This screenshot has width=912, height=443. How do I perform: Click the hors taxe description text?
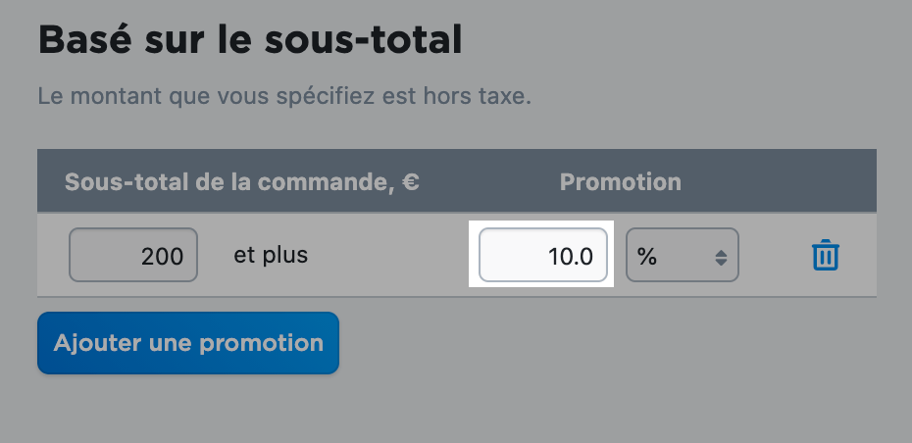pos(284,96)
